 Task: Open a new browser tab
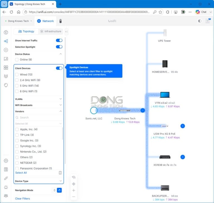pos(60,4)
